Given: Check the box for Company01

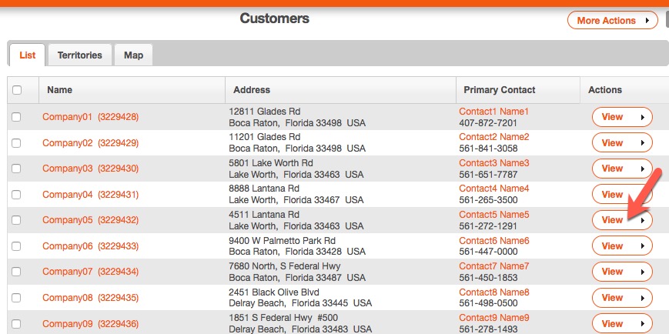Looking at the screenshot, I should 17,117.
